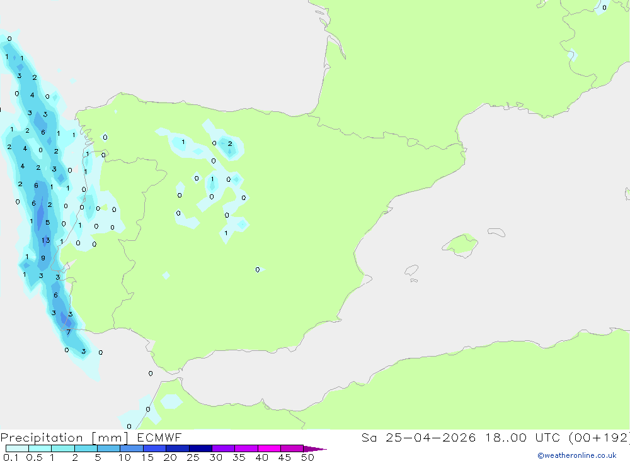The width and height of the screenshot is (630, 461).
Task: Click the '0.5' legend scale label
Action: click(34, 457)
